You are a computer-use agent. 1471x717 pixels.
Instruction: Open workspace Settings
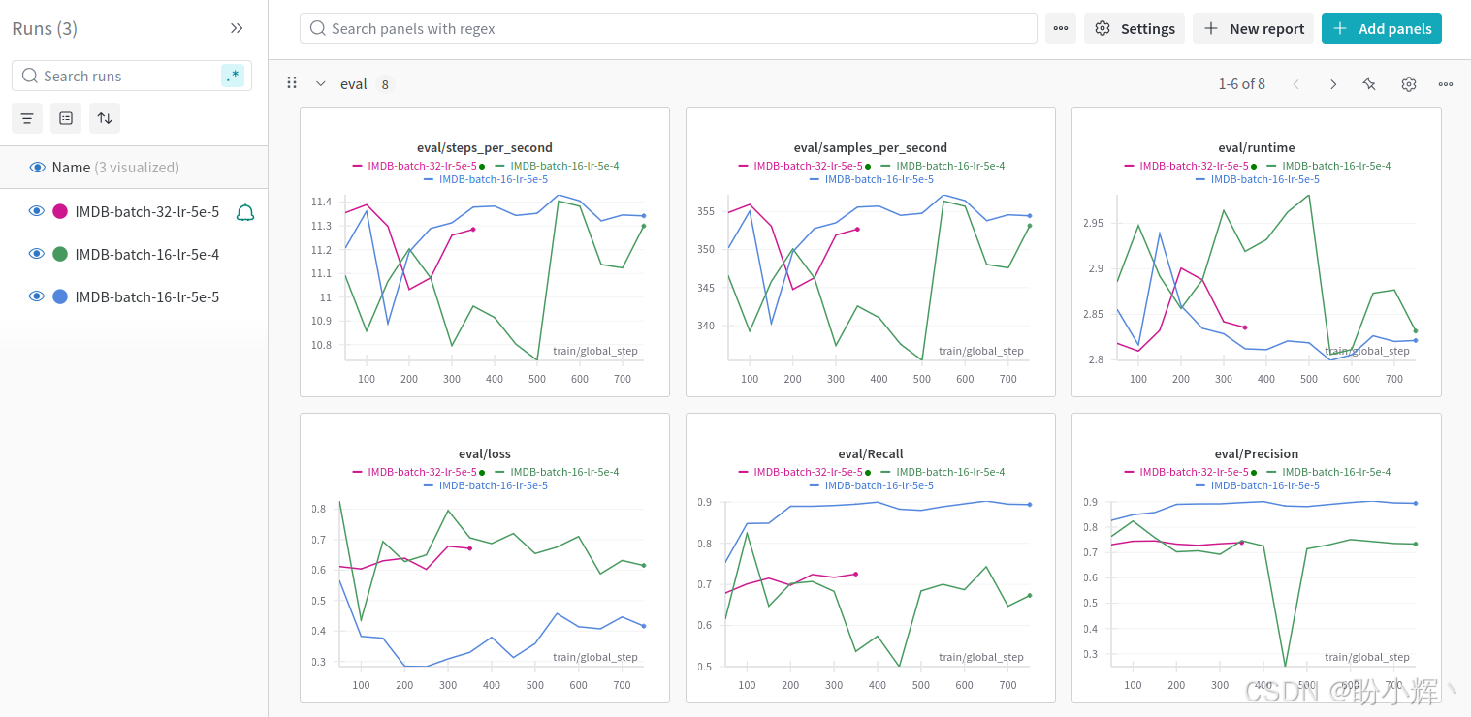(x=1135, y=28)
